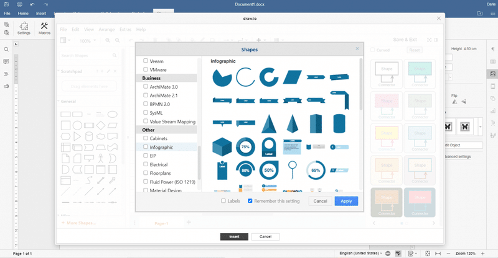Switch to the Home tab
Screen dimensions: 498x258
[23, 13]
